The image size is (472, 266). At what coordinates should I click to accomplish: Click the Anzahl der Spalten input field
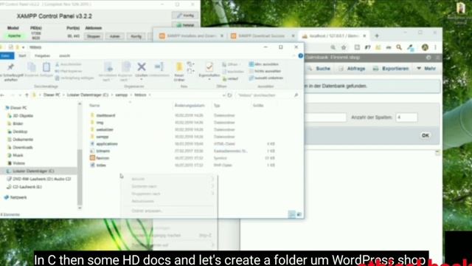(406, 117)
